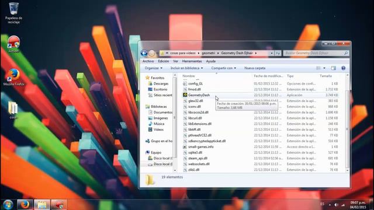This screenshot has height=210, width=374.
Task: Select the small-games.info shortcut icon
Action: (185, 146)
